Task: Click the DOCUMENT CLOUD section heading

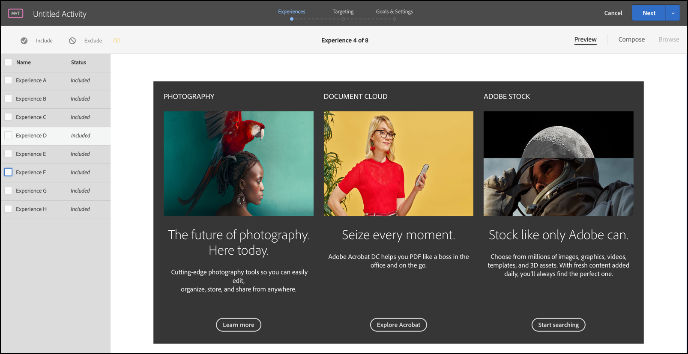Action: [356, 96]
